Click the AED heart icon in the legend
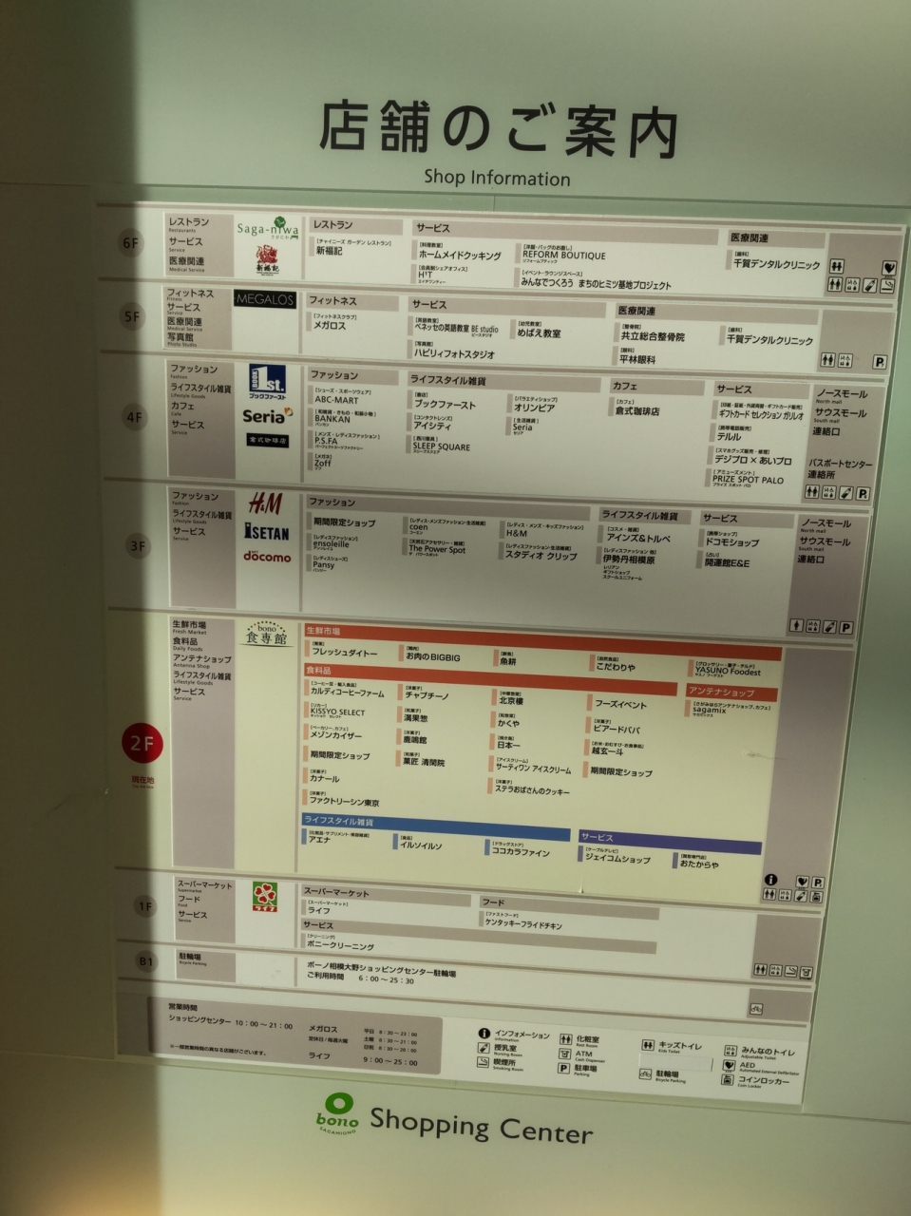This screenshot has height=1216, width=911. 730,1066
